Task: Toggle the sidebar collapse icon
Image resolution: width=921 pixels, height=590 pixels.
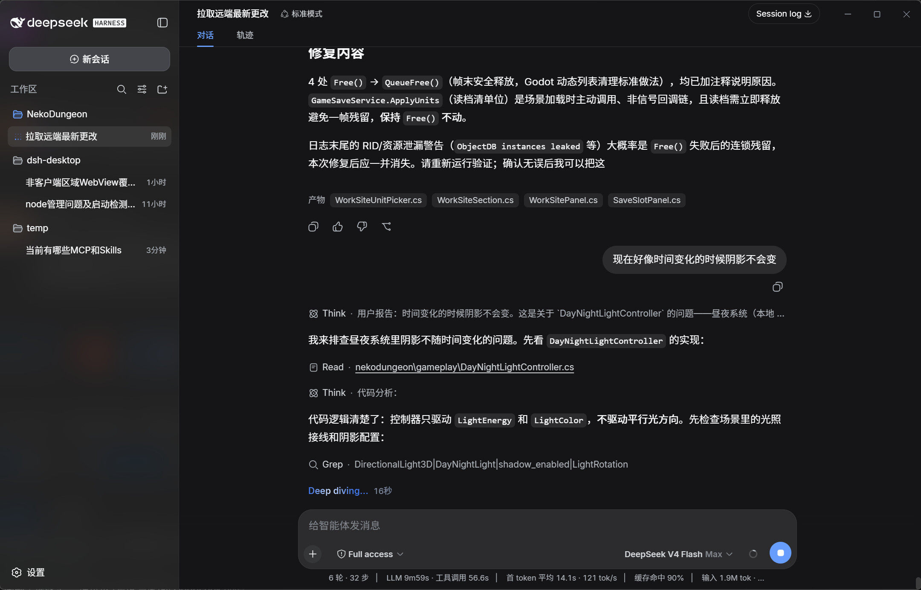Action: click(162, 23)
